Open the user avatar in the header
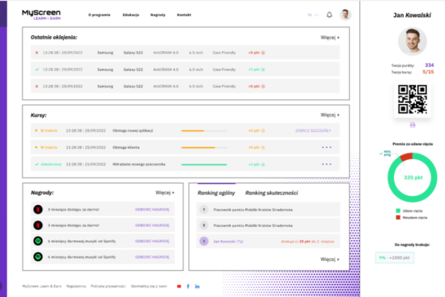 (345, 15)
